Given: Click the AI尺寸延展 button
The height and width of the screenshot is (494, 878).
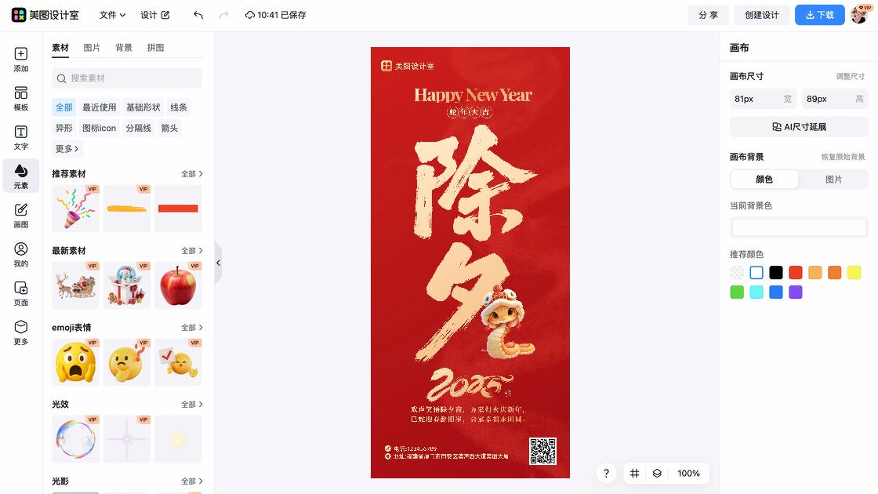Looking at the screenshot, I should (x=799, y=127).
